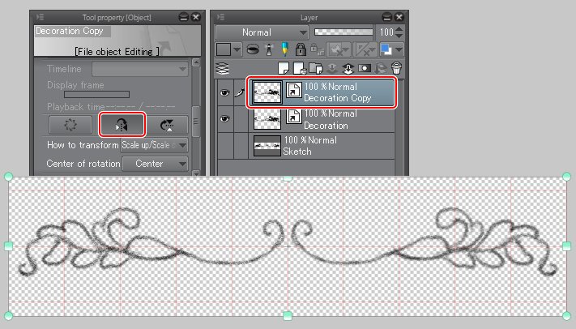The width and height of the screenshot is (576, 329).
Task: Hide the Decoration layer eye icon
Action: [225, 119]
